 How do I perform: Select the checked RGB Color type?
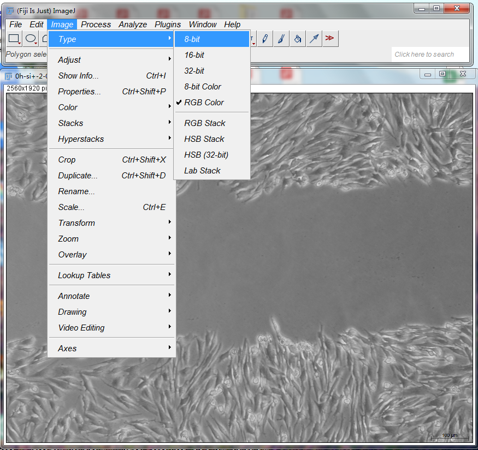point(212,103)
